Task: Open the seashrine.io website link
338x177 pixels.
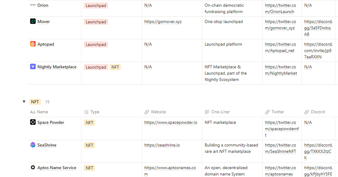Action: click(162, 145)
